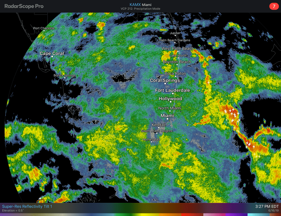Click the 3:27 PM EDT timestamp

(266, 207)
